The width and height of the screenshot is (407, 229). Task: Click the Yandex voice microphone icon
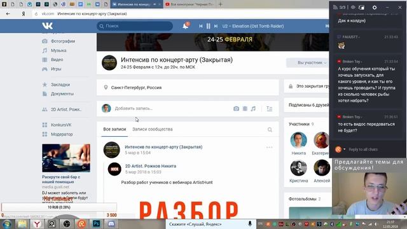[x=250, y=224]
